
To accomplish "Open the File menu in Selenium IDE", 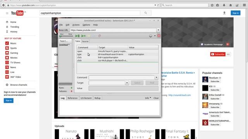I will pos(61,25).
